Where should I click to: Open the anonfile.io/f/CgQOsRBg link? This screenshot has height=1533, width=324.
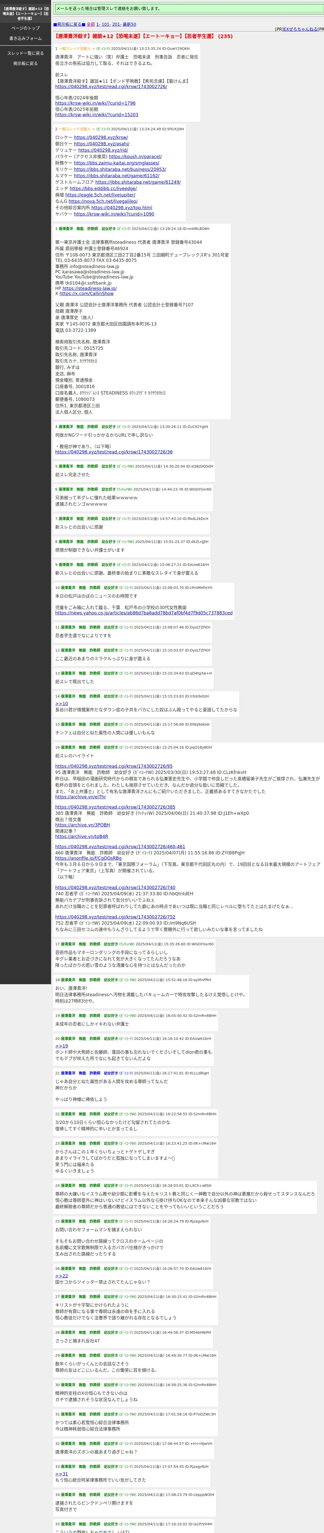[88, 858]
